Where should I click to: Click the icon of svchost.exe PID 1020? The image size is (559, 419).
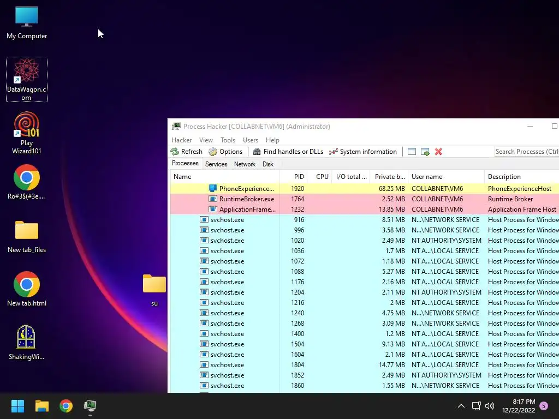(x=204, y=240)
